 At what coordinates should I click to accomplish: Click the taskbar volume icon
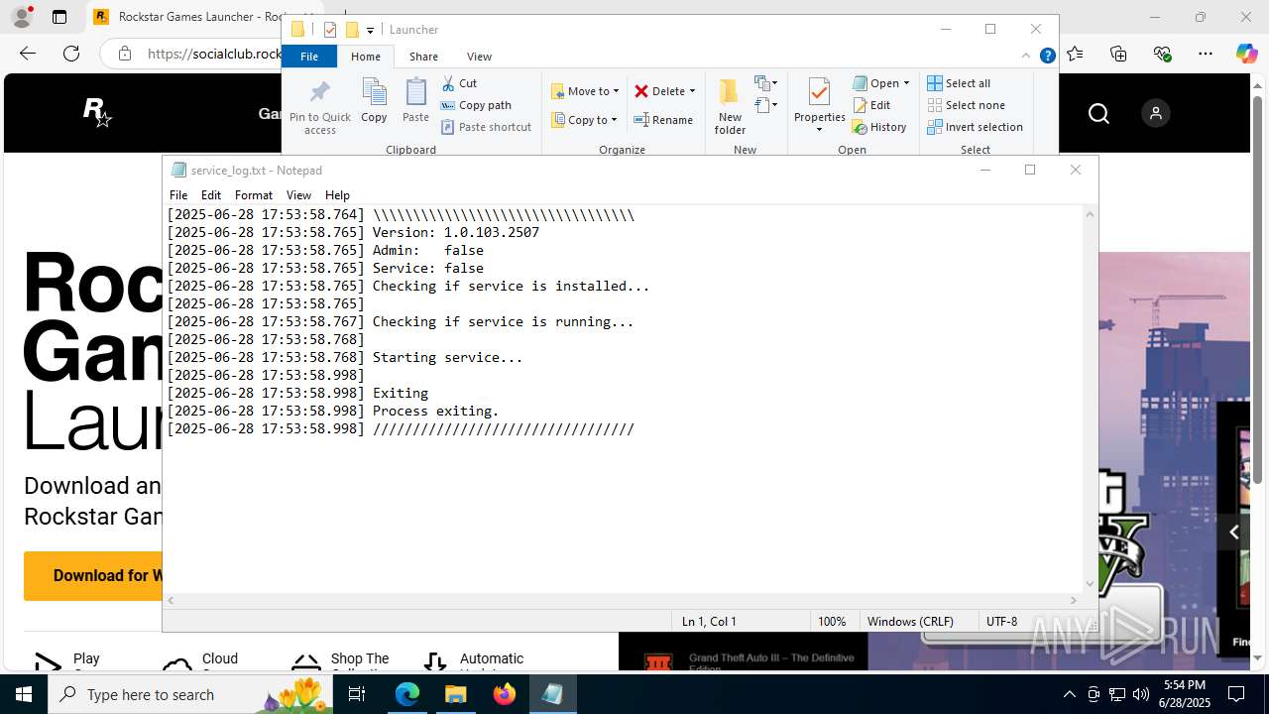(x=1141, y=694)
